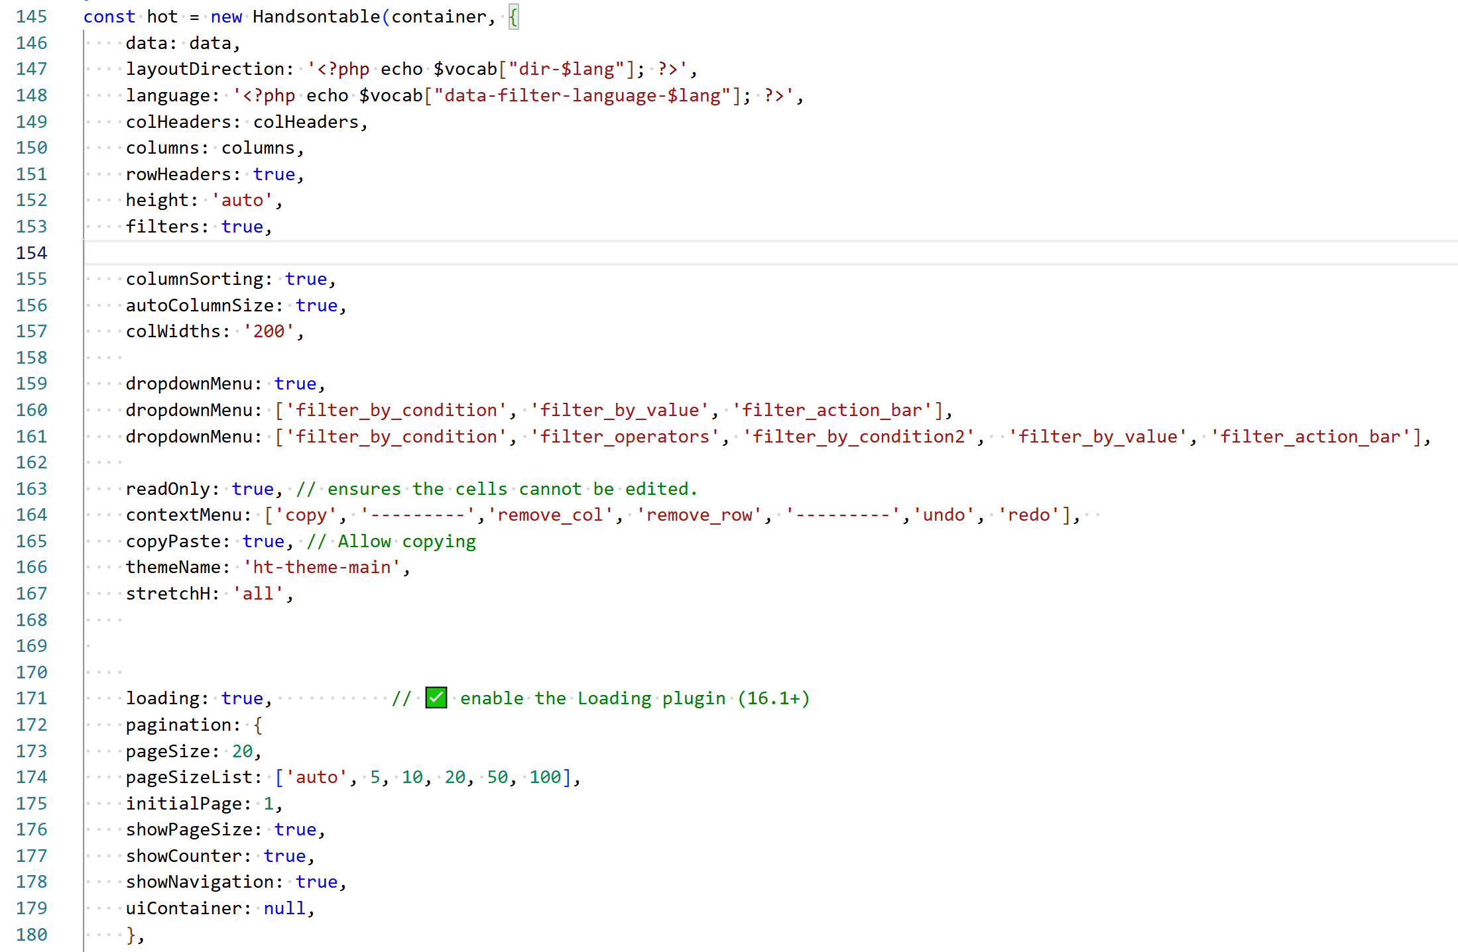Click 'redo' entry in contextMenu array
The width and height of the screenshot is (1458, 952).
click(x=1029, y=515)
